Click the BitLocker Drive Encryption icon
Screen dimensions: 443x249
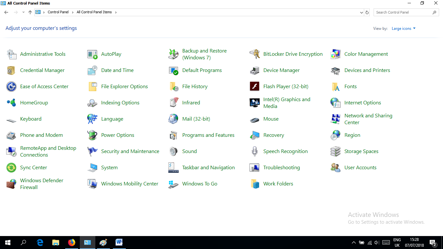(x=255, y=54)
